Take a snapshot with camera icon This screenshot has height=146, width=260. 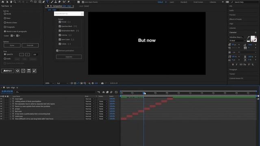pyautogui.click(x=102, y=83)
